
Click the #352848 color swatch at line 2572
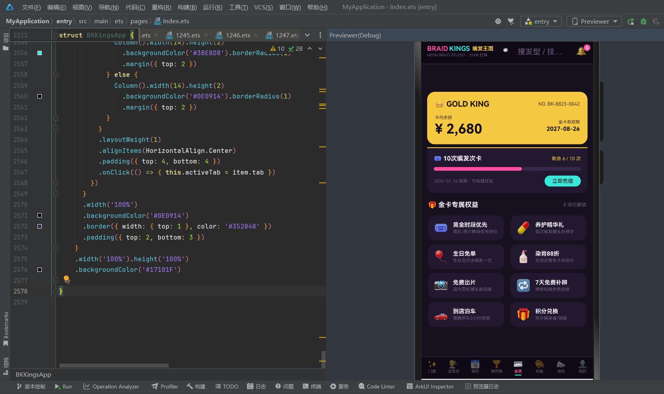39,226
